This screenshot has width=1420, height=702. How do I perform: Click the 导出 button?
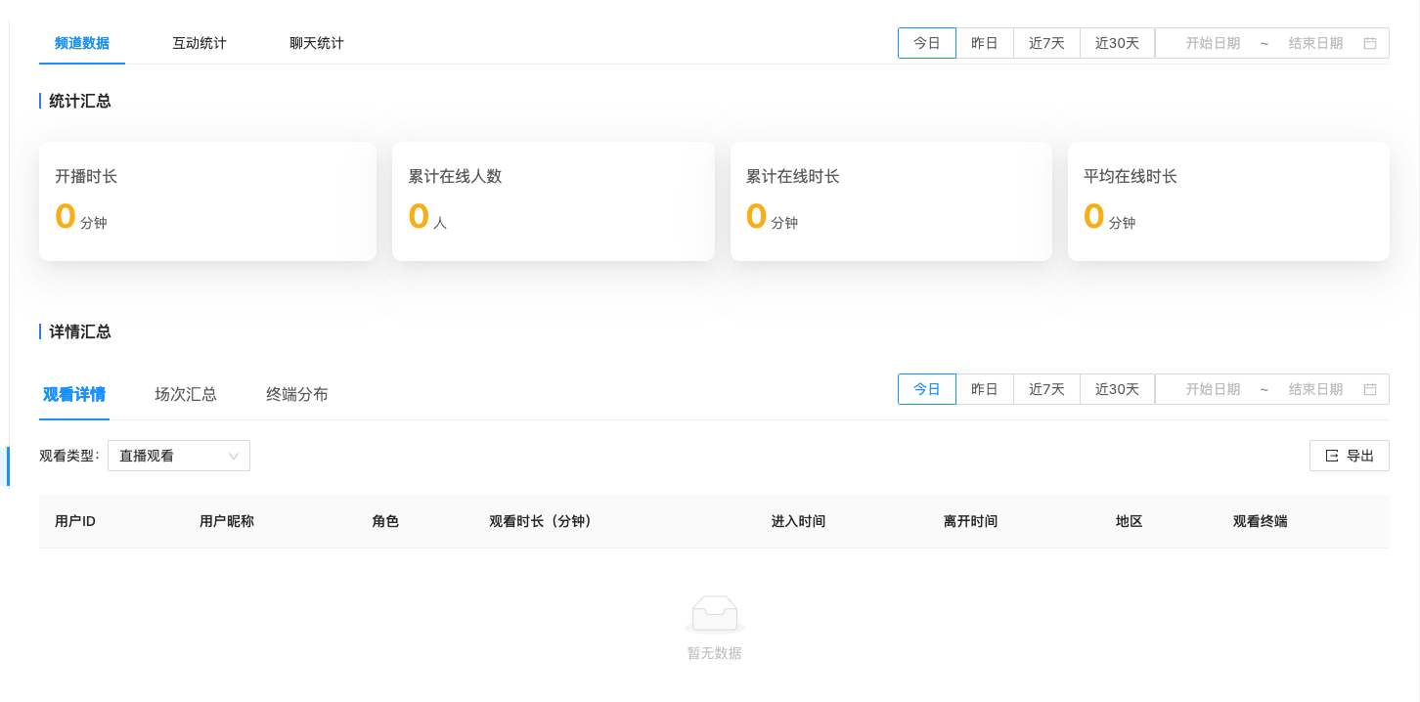click(x=1349, y=456)
